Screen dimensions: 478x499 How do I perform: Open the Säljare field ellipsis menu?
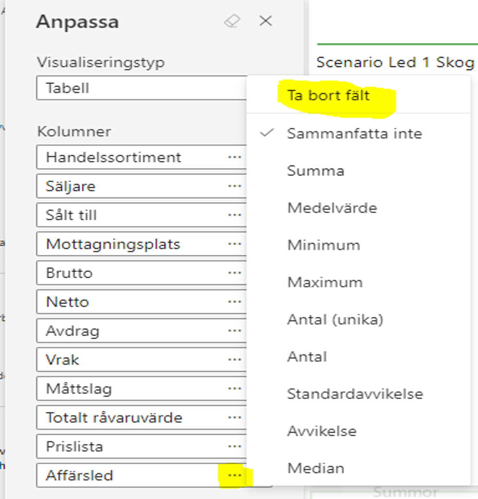235,186
